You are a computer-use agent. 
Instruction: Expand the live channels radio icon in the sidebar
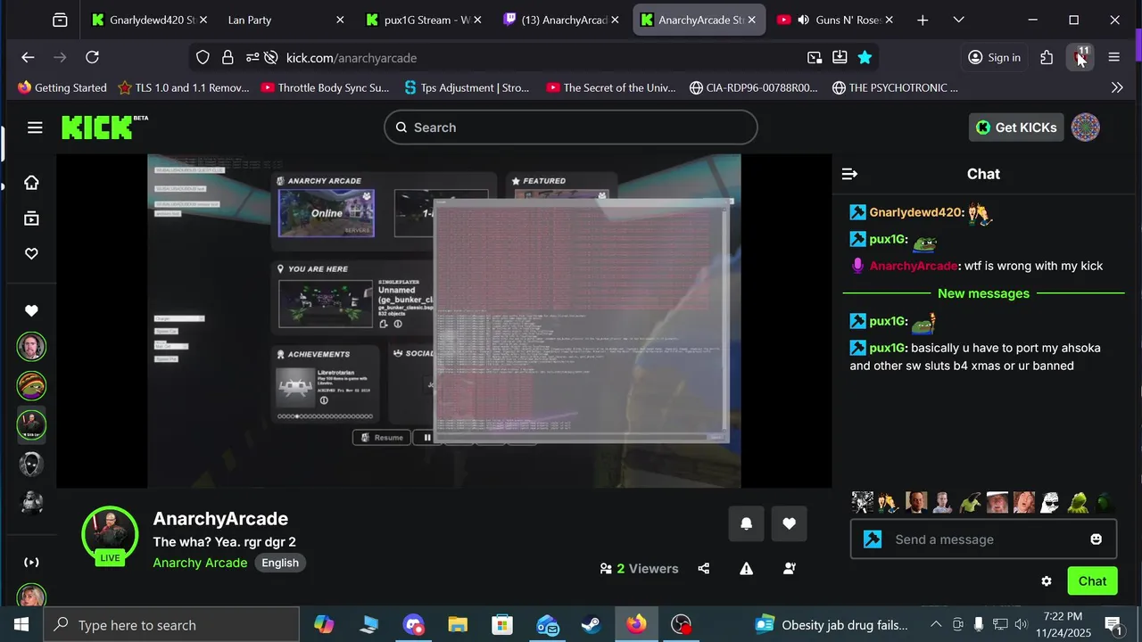(x=31, y=563)
